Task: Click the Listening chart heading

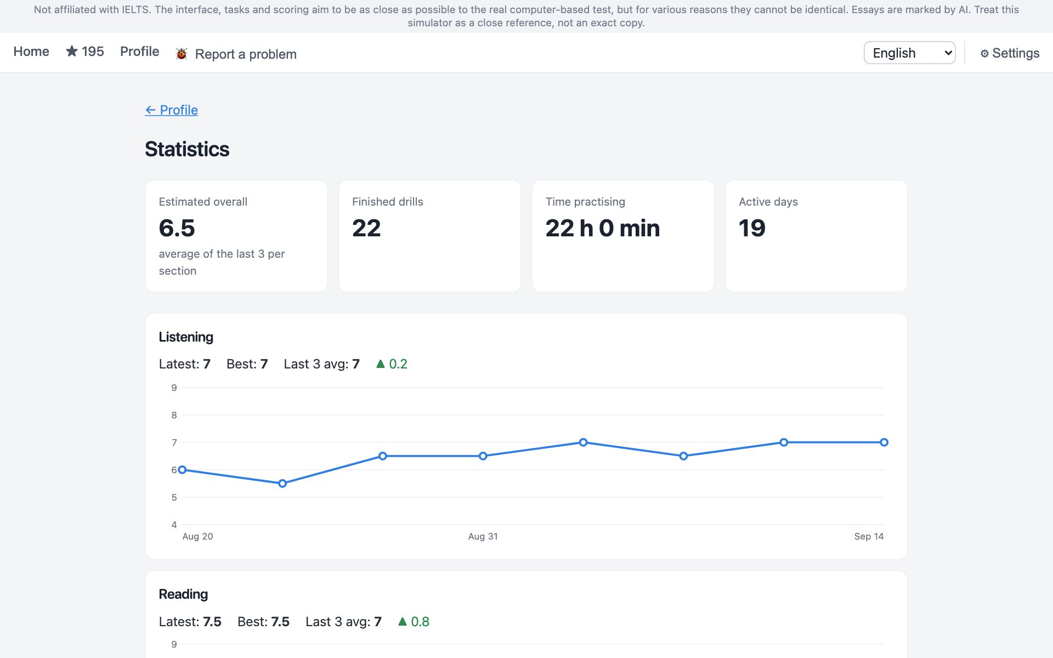Action: pos(186,337)
